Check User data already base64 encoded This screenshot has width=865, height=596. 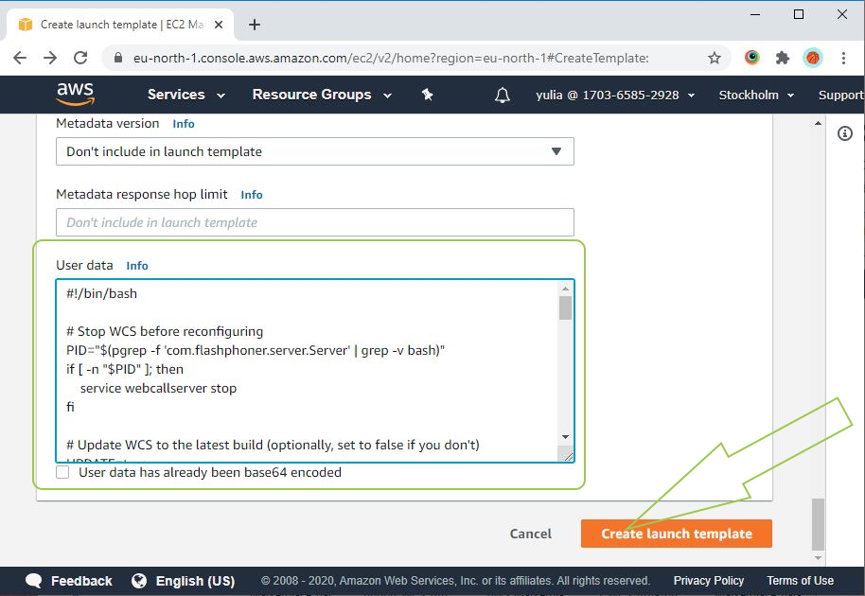coord(62,472)
